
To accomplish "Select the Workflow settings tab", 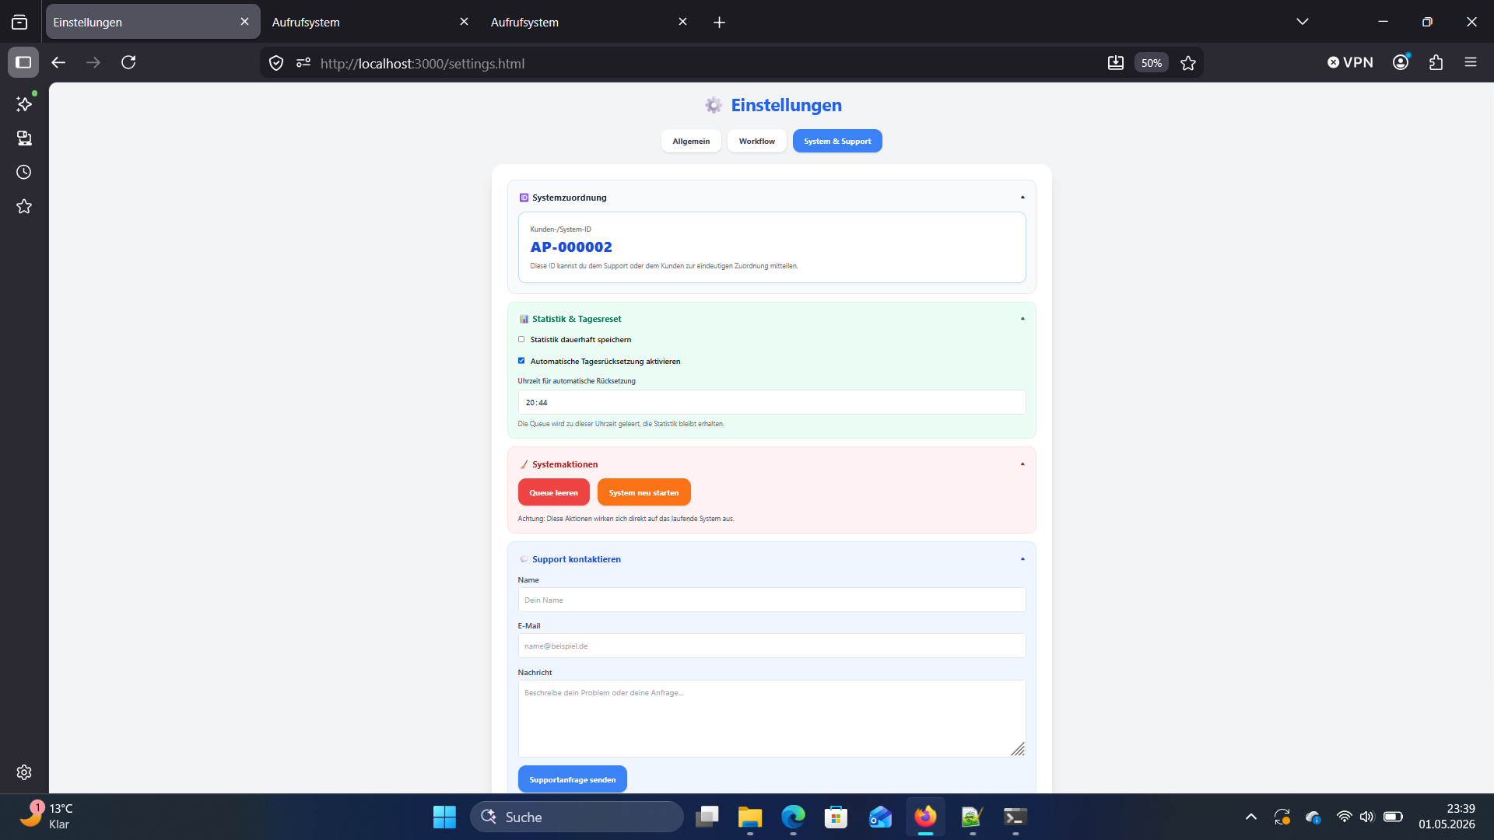I will 756,141.
